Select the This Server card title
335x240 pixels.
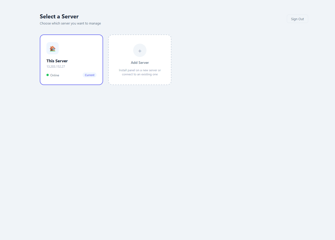pyautogui.click(x=57, y=61)
